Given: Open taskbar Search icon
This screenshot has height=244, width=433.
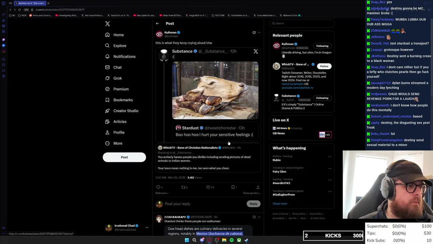Looking at the screenshot, I should (194, 240).
